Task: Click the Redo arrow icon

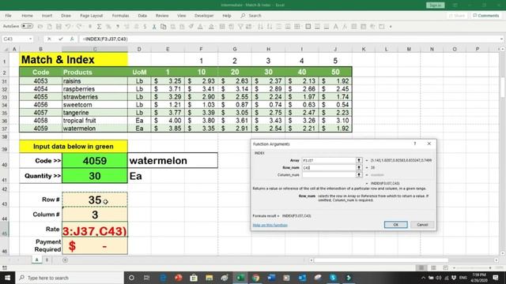Action: click(78, 27)
